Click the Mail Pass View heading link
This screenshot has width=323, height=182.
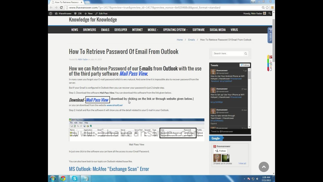[x=133, y=74]
